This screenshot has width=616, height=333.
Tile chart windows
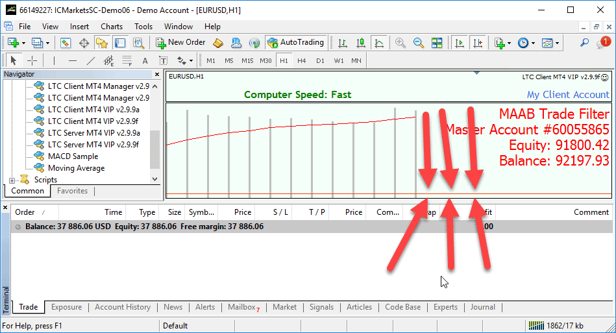coord(437,43)
